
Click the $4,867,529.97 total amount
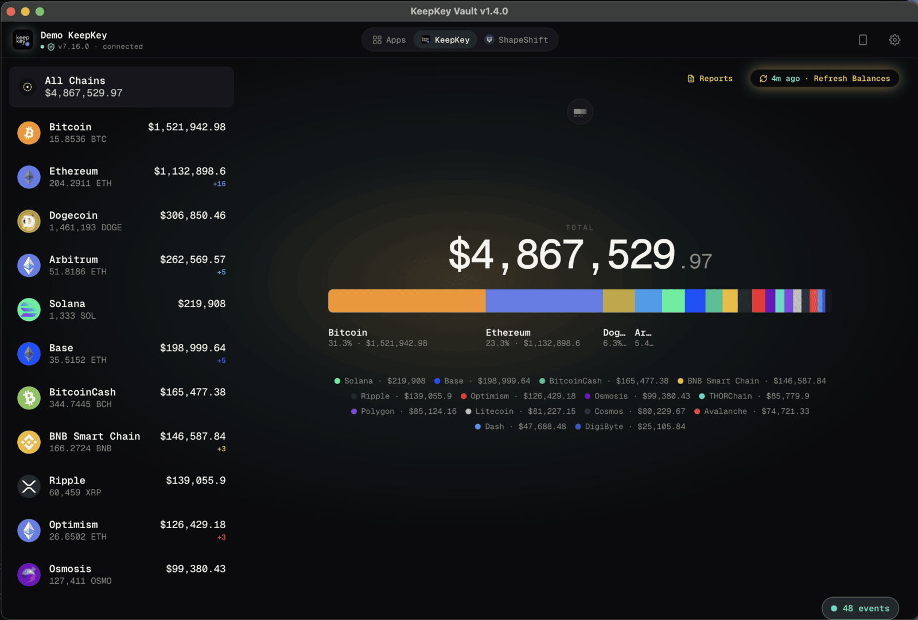coord(580,254)
